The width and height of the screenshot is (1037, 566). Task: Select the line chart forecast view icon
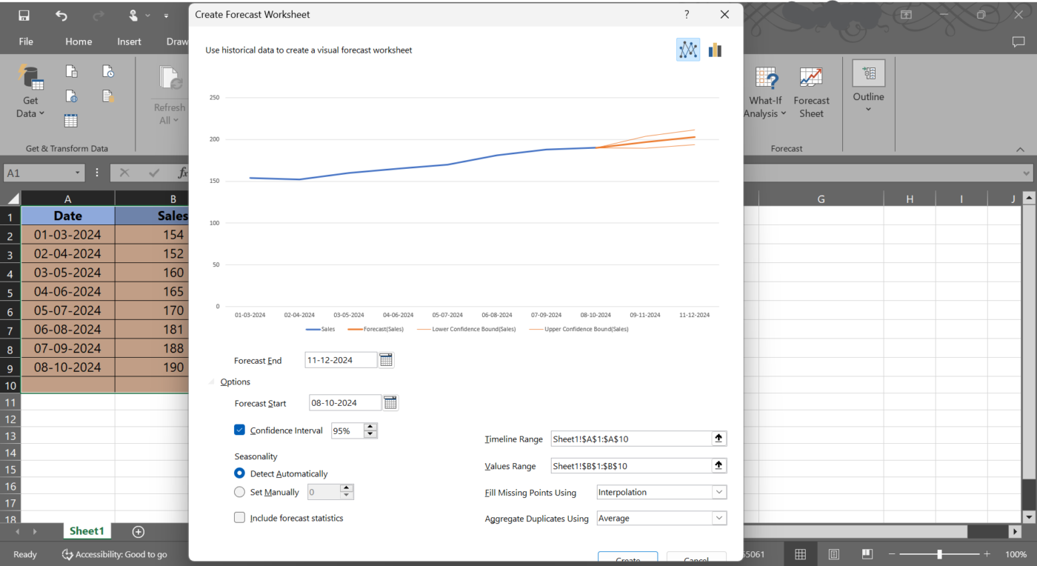[687, 49]
